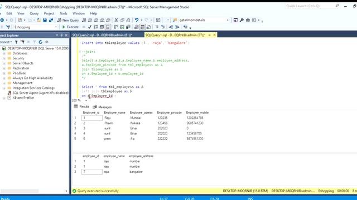357x200 pixels.
Task: Open the Window menu
Action: 79,13
